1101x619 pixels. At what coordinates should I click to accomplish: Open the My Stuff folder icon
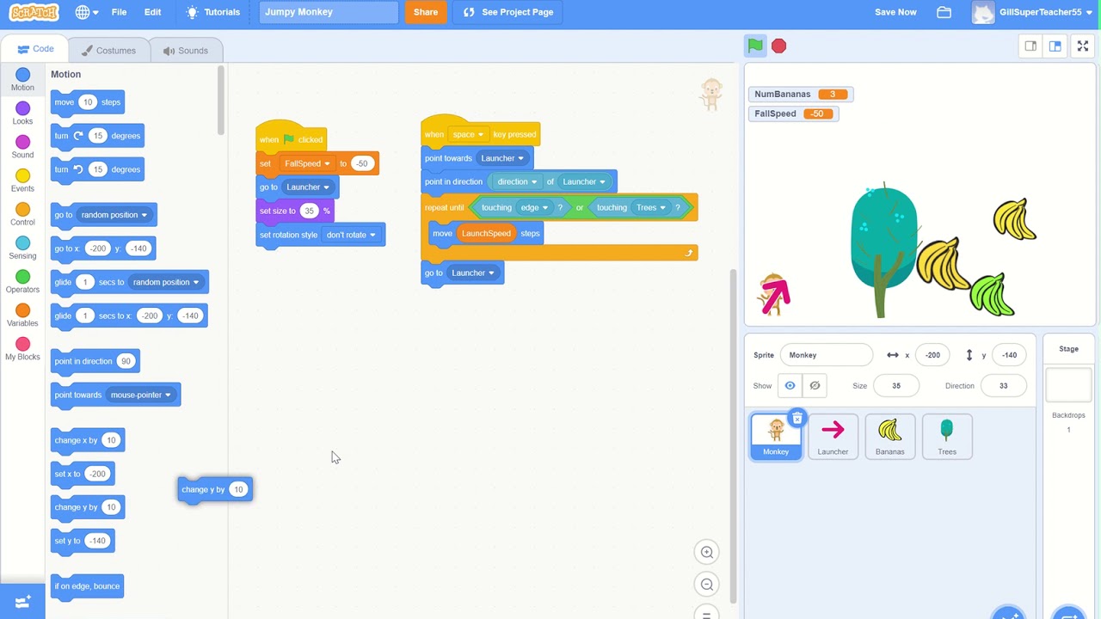944,12
